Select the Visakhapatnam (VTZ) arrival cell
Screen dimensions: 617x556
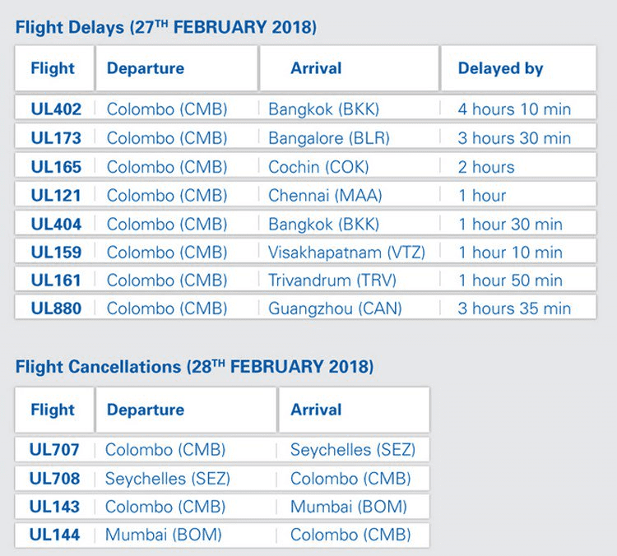pyautogui.click(x=346, y=253)
